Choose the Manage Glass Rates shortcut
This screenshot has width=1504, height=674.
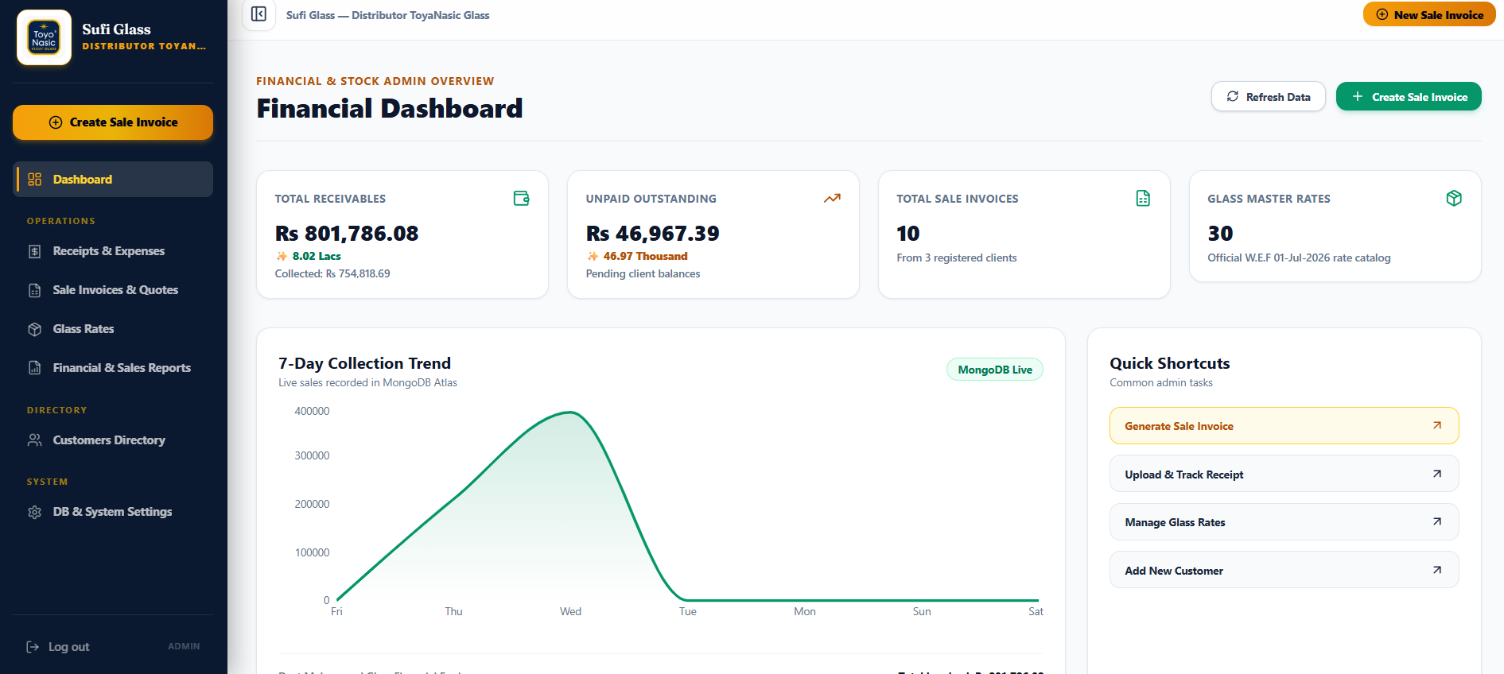(1284, 522)
